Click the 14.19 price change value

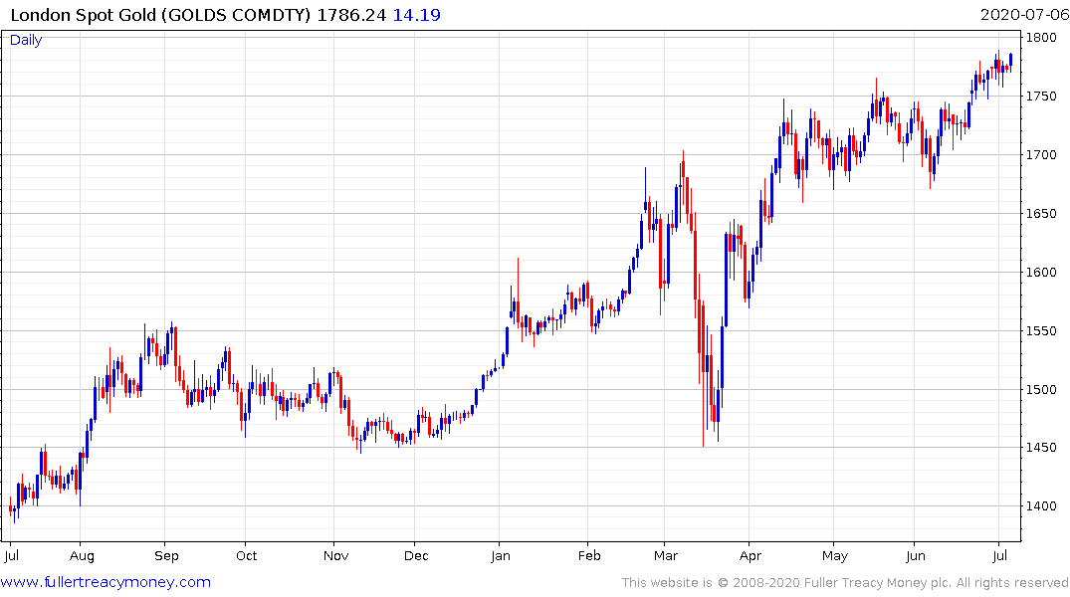(416, 15)
